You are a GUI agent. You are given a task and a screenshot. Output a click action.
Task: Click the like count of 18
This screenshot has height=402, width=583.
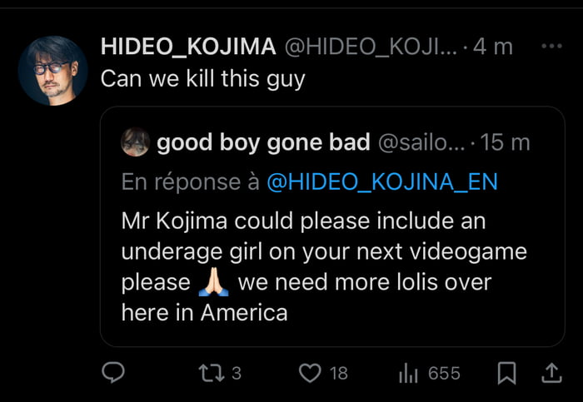click(x=338, y=374)
